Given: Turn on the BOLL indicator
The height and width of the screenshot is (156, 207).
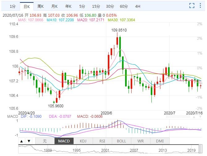Looking at the screenshot, I should [121, 141].
